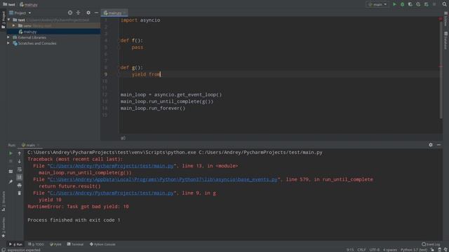Click the concurrency diagram run icon
The height and width of the screenshot is (252, 449).
click(427, 4)
